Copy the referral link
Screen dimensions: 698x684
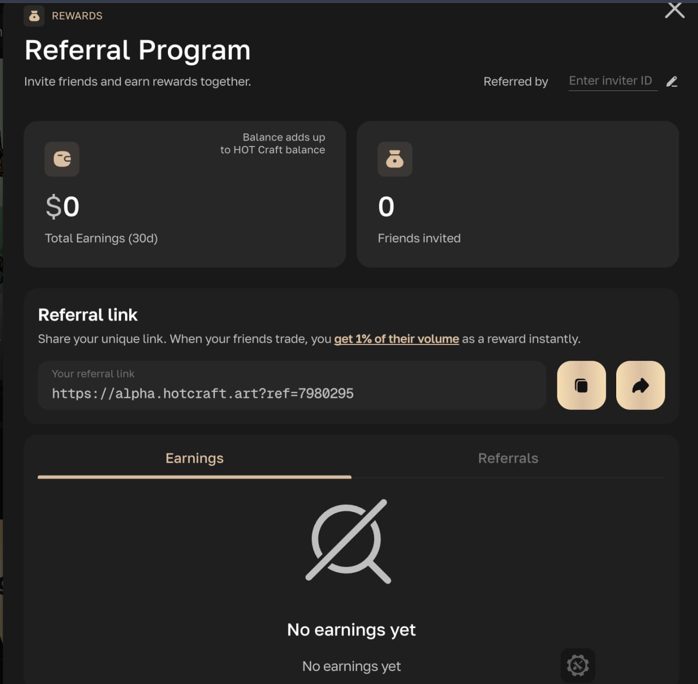tap(581, 385)
